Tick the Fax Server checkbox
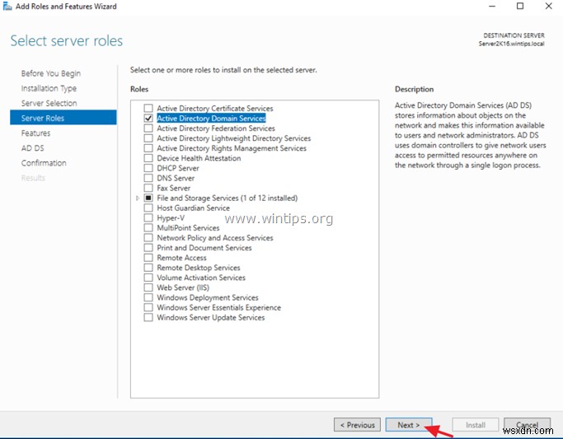 148,188
